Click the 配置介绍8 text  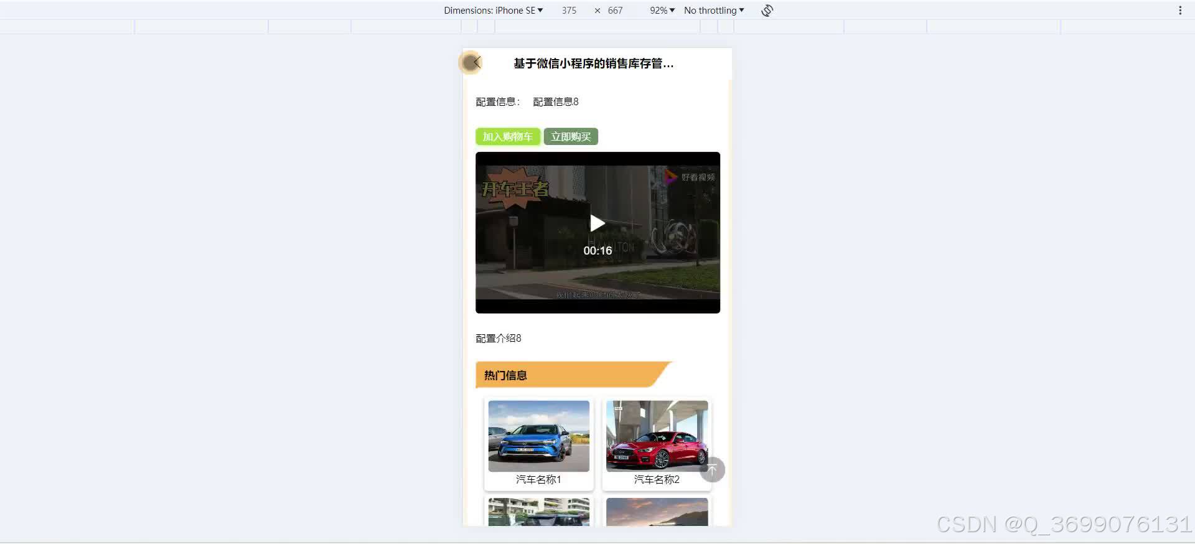pyautogui.click(x=499, y=338)
